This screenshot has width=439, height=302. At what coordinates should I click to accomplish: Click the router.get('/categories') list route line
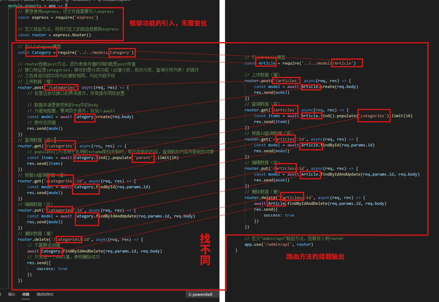tap(72, 146)
